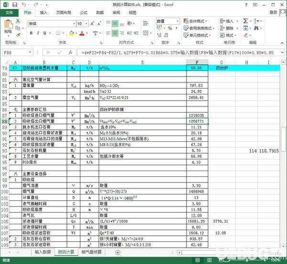Open the Font Color dropdown arrow

(x=87, y=33)
